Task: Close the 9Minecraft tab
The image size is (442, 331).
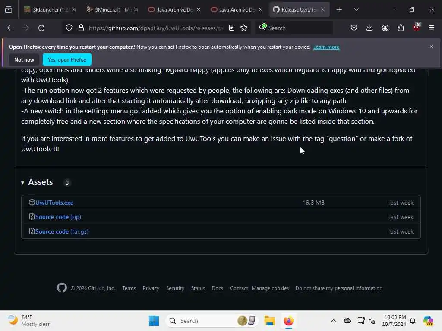Action: click(x=136, y=10)
